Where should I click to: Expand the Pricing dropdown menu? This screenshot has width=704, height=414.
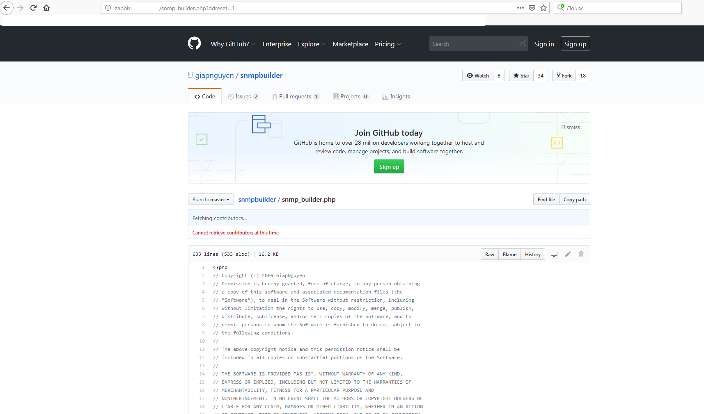388,44
